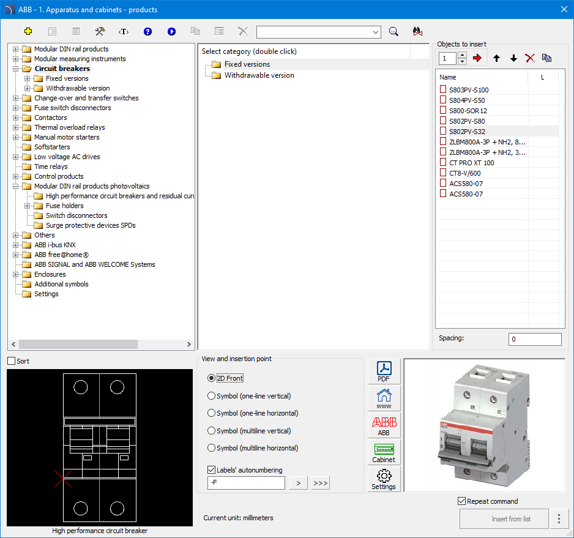Open the WWW web page button
Image resolution: width=574 pixels, height=538 pixels.
[x=384, y=398]
